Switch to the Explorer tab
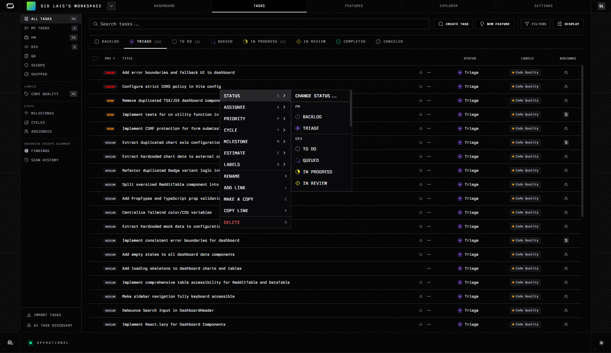The width and height of the screenshot is (611, 353). tap(448, 6)
